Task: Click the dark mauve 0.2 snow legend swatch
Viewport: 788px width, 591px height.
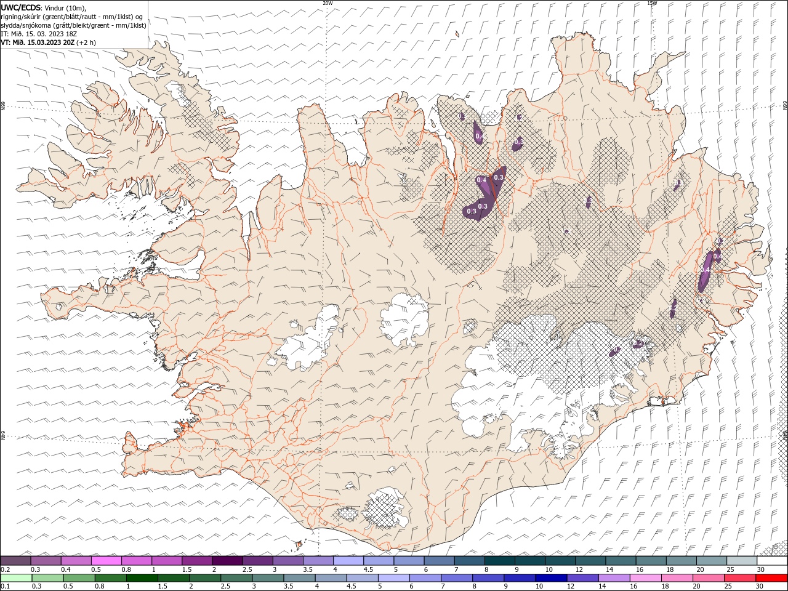Action: [x=15, y=561]
